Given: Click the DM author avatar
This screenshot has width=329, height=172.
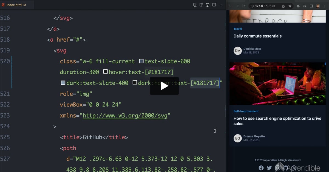Looking at the screenshot, I should 238,51.
